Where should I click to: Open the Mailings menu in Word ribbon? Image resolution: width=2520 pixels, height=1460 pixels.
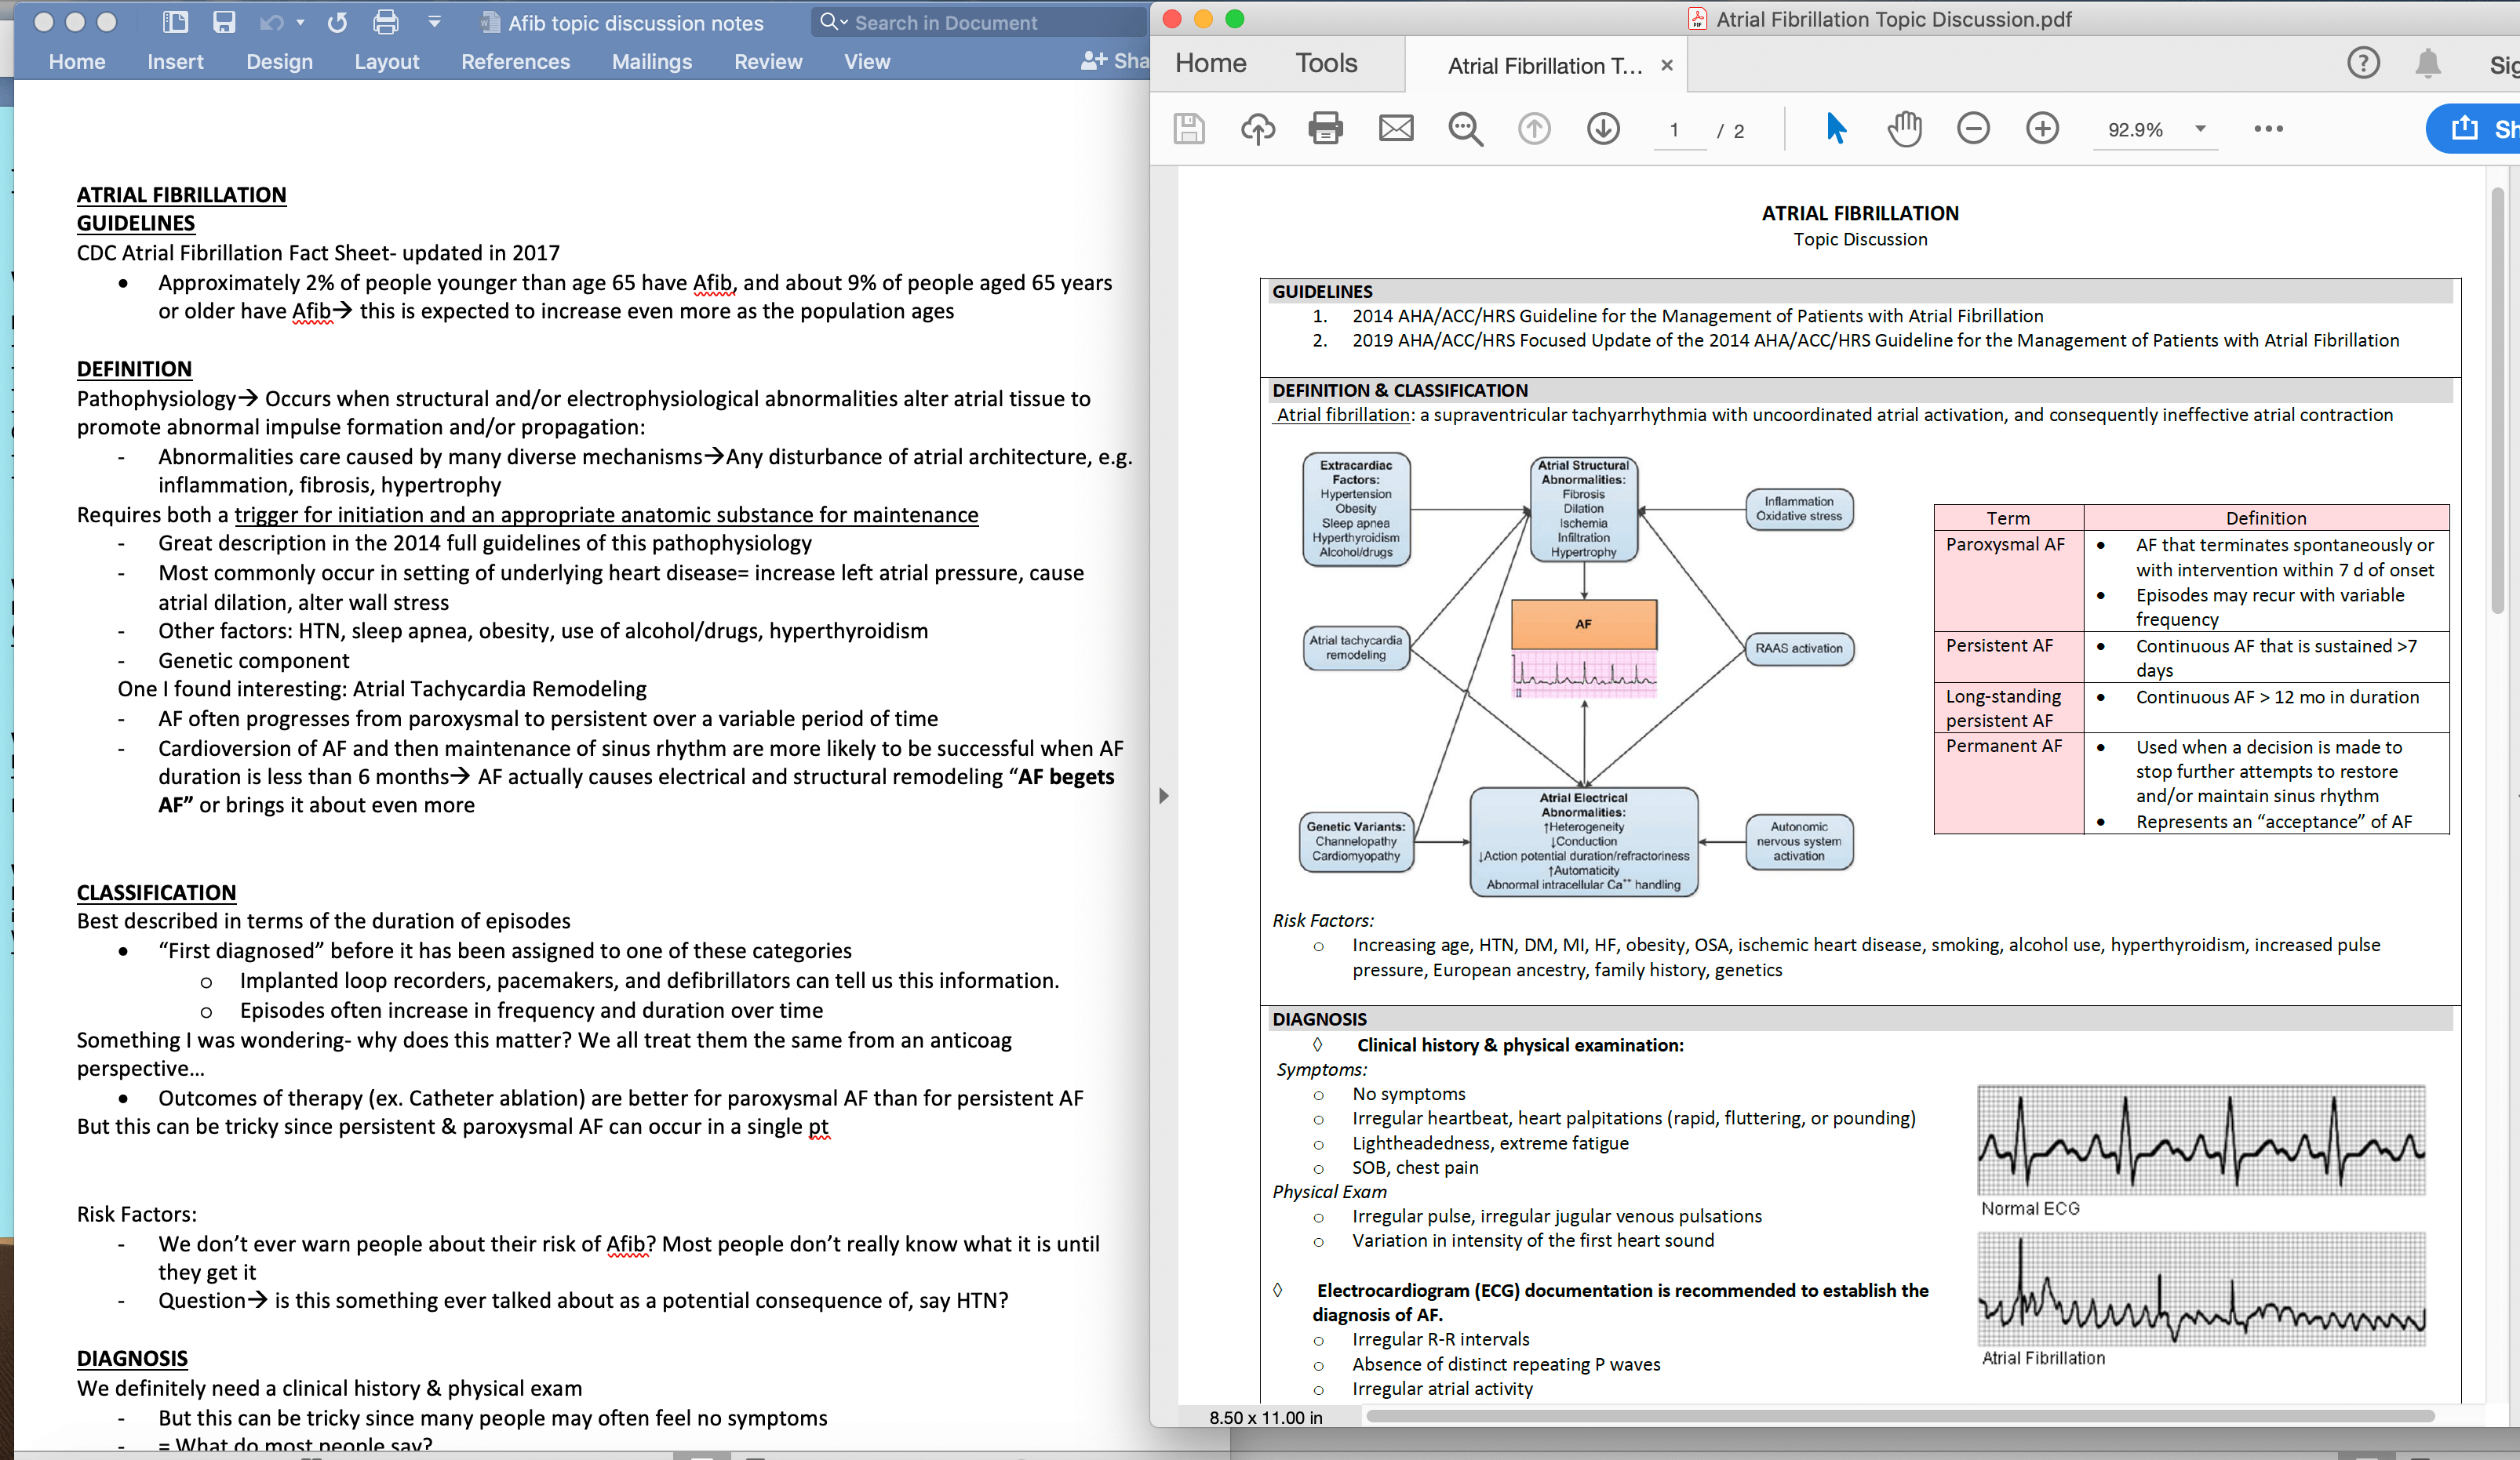tap(650, 61)
